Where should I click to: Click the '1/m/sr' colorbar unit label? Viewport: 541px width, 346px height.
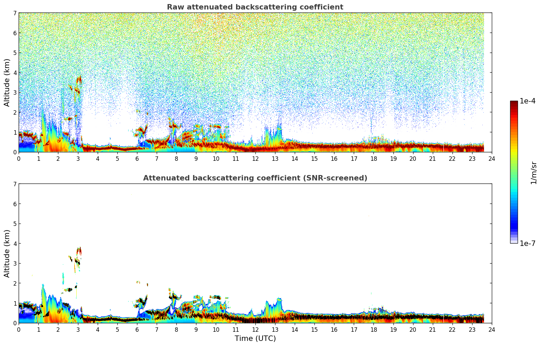coord(534,173)
